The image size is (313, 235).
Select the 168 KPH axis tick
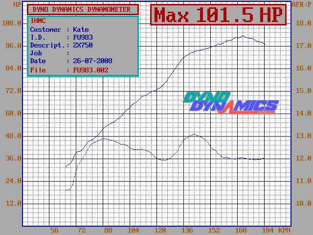(x=241, y=230)
